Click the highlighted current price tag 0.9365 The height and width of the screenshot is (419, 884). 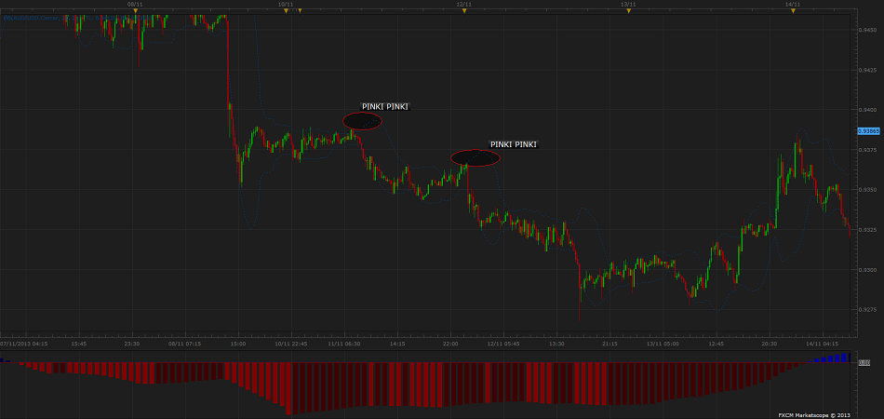point(868,131)
